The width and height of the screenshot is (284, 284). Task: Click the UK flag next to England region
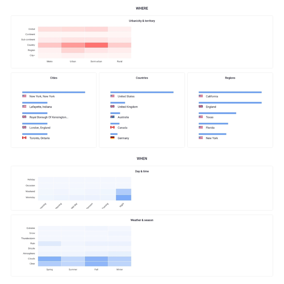coord(201,106)
